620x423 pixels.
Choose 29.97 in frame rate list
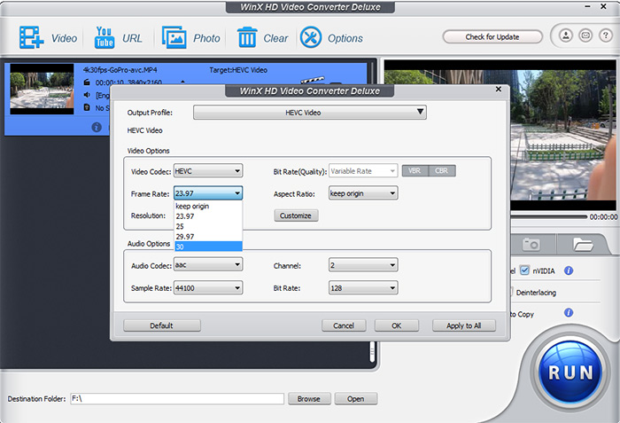pos(208,237)
